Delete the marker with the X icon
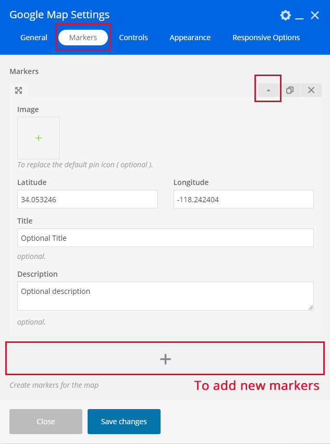 (311, 90)
